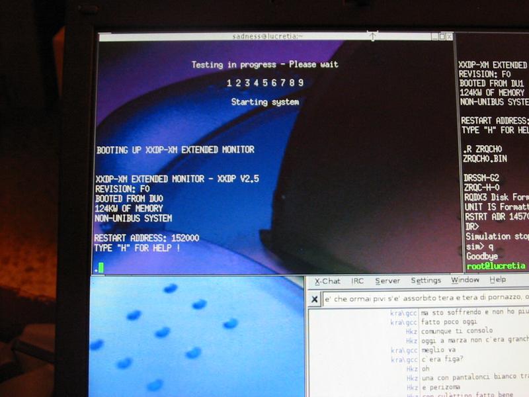Click the green cursor at the terminal prompt
This screenshot has width=529, height=397.
101,267
